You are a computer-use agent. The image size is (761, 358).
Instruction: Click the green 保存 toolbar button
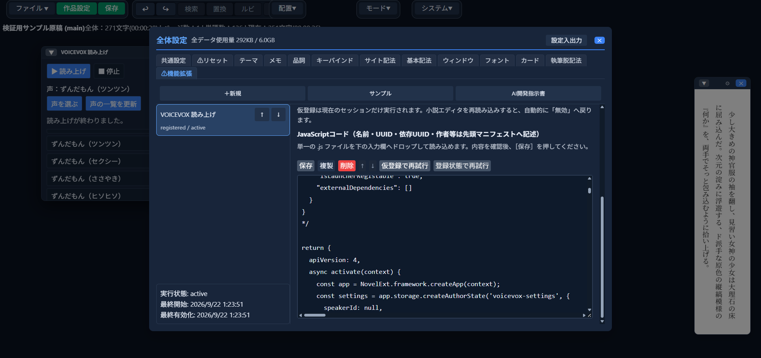point(112,8)
